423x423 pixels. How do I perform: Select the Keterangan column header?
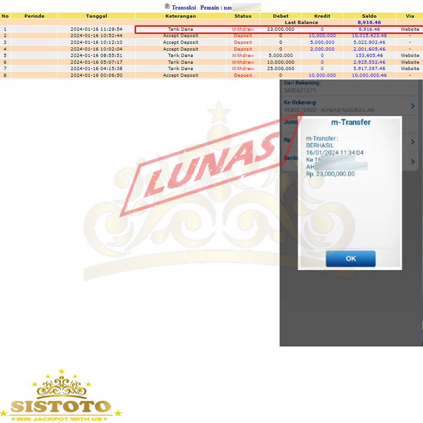click(181, 16)
